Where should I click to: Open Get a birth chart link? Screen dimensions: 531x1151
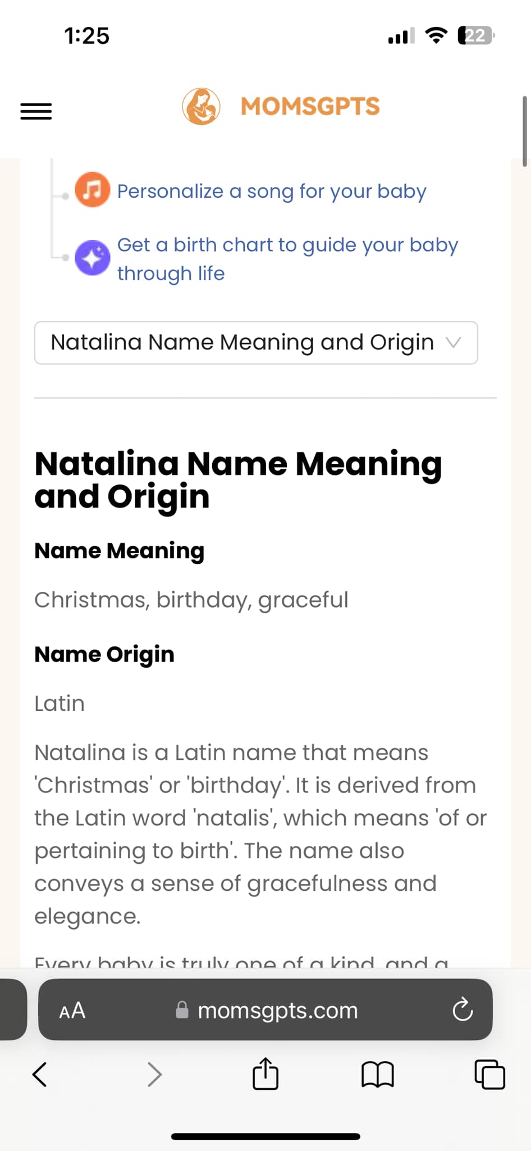coord(287,259)
